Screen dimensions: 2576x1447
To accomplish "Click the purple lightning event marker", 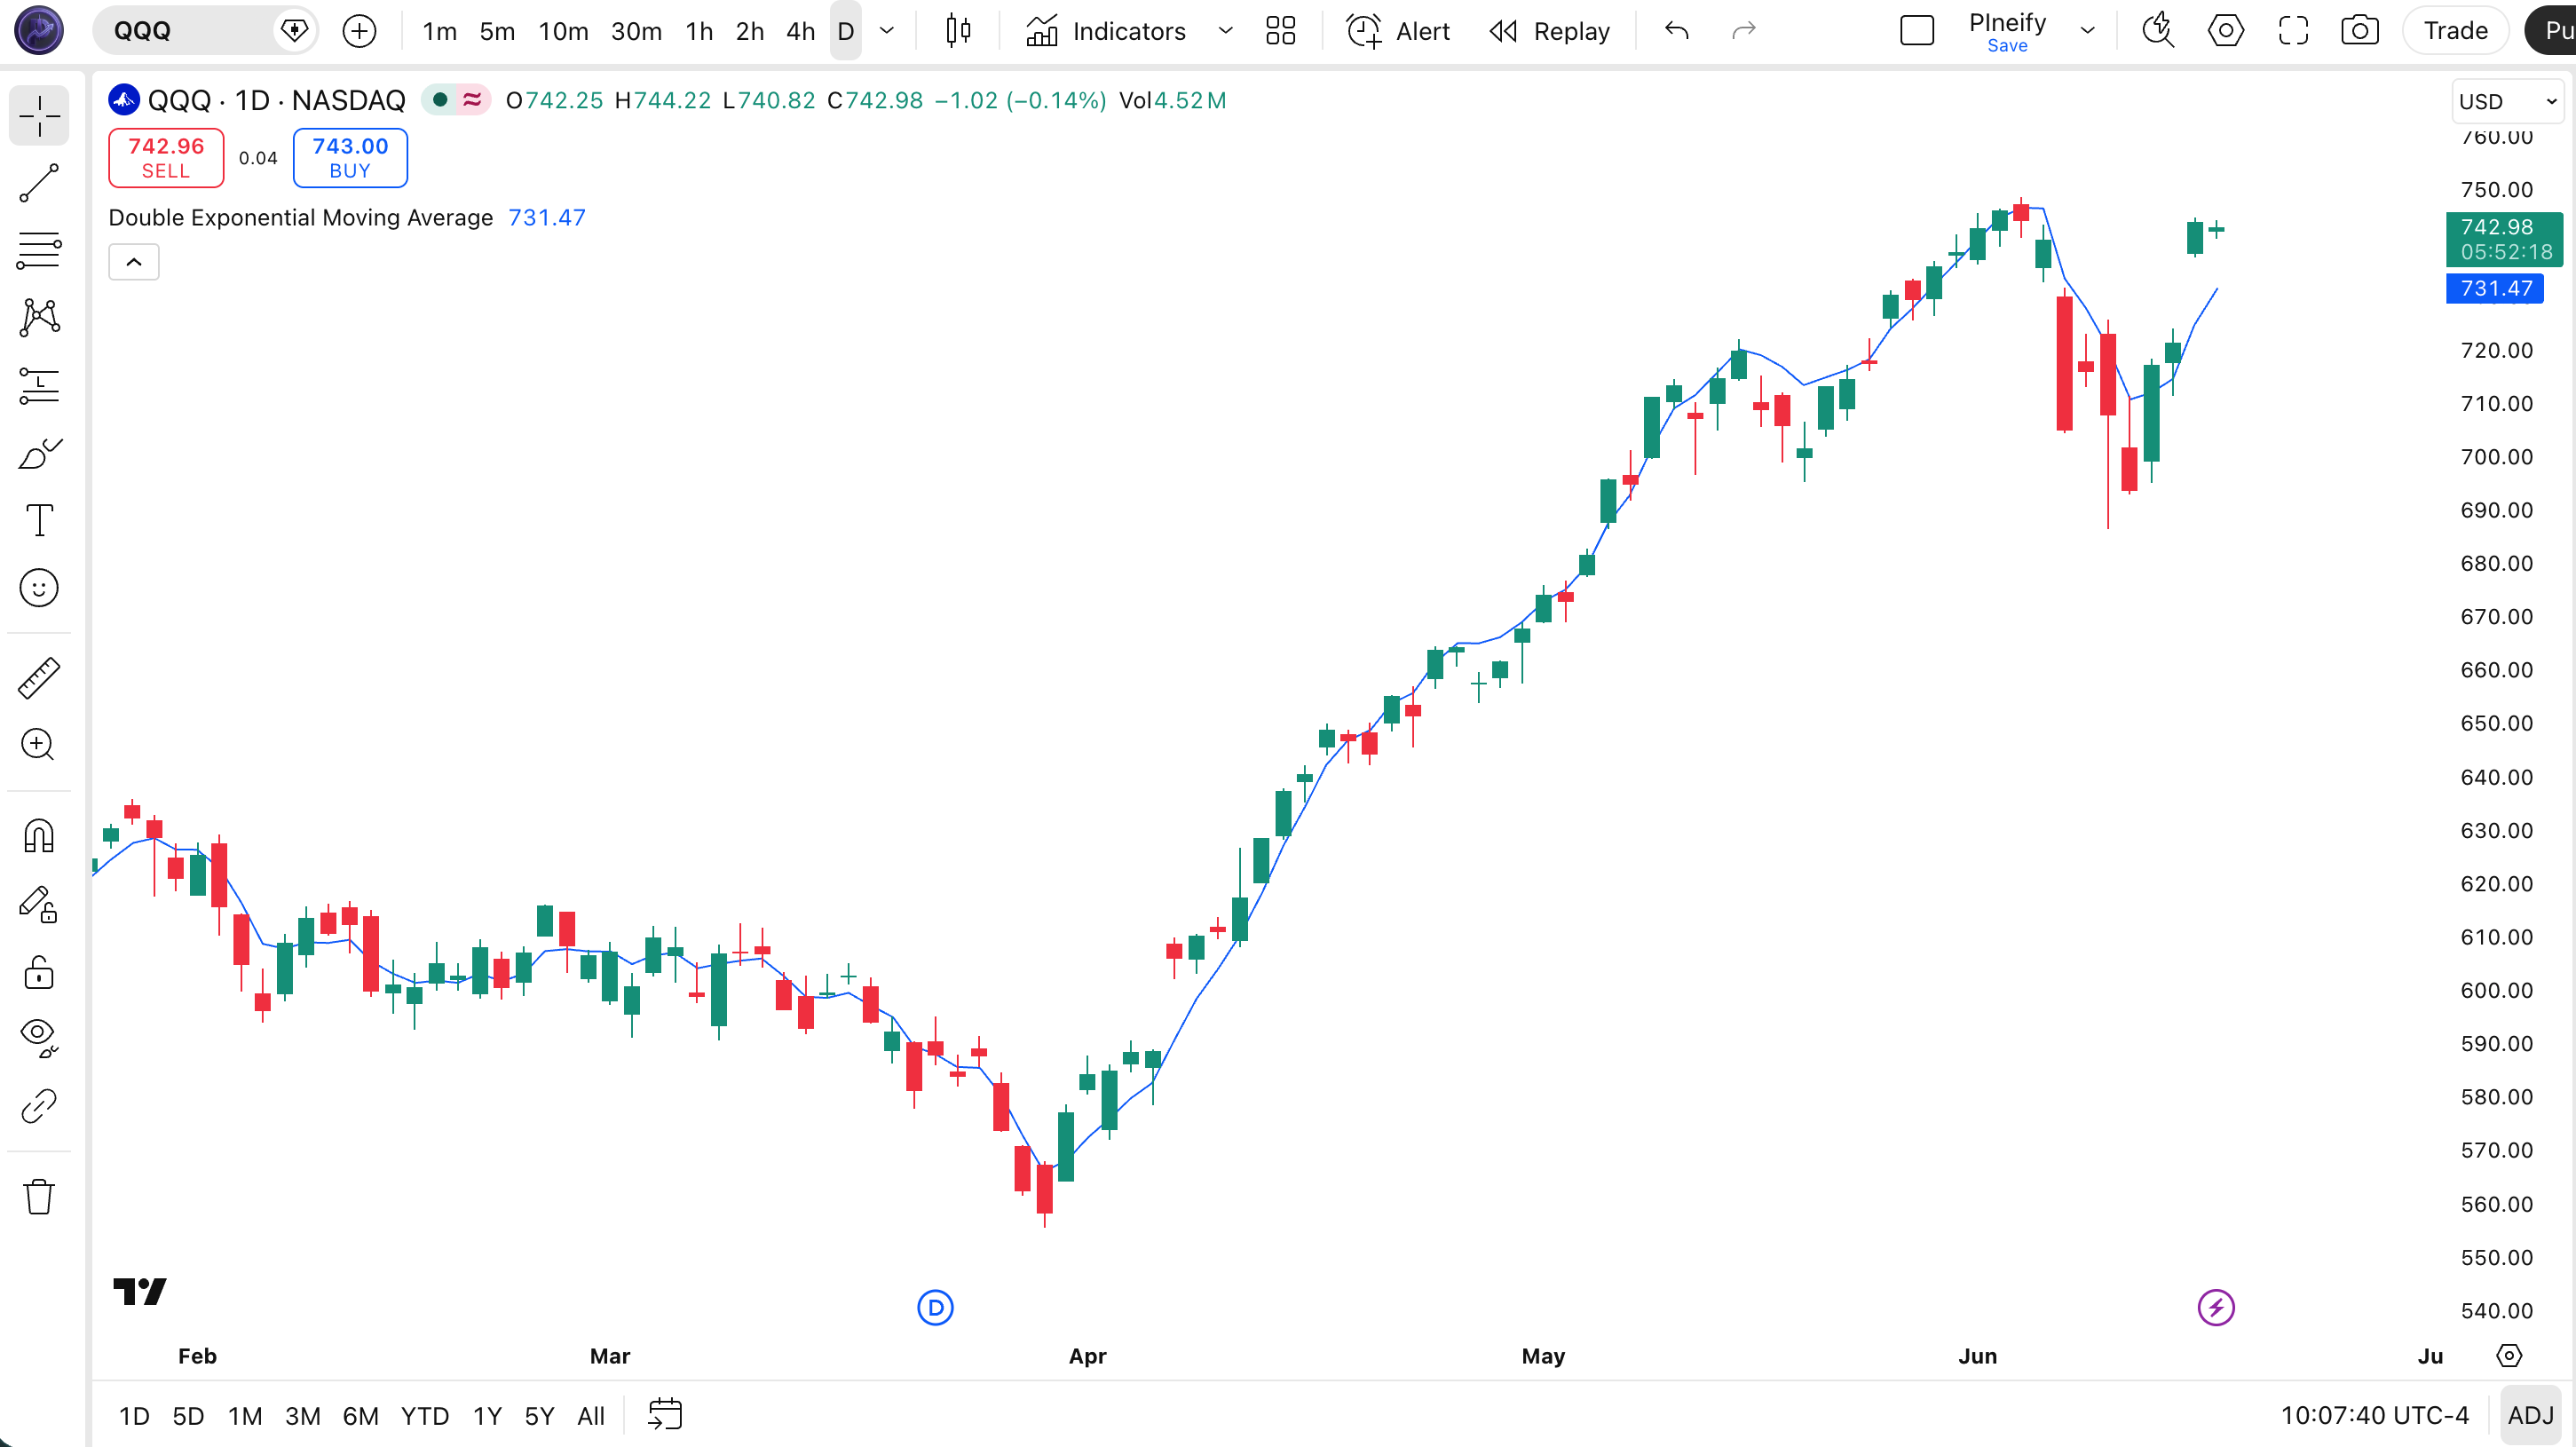I will 2216,1308.
